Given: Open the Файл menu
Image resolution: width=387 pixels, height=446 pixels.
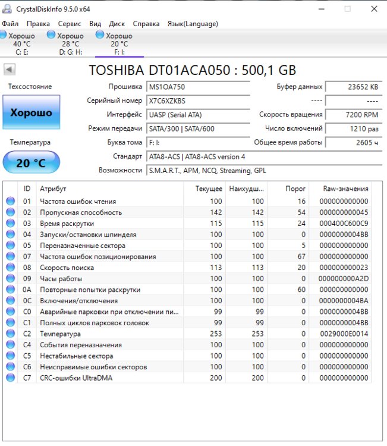Looking at the screenshot, I should click(x=10, y=24).
